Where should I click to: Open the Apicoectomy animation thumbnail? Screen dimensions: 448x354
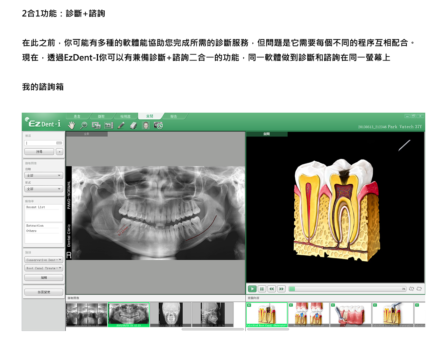pyautogui.click(x=351, y=315)
